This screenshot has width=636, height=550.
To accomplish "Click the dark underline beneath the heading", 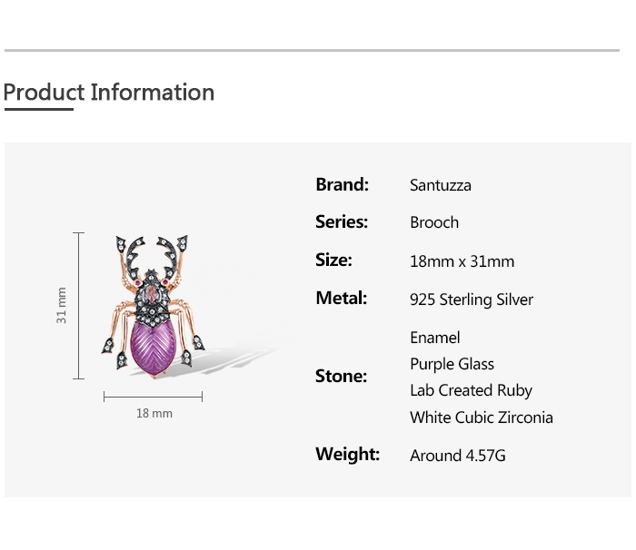I will (x=38, y=110).
